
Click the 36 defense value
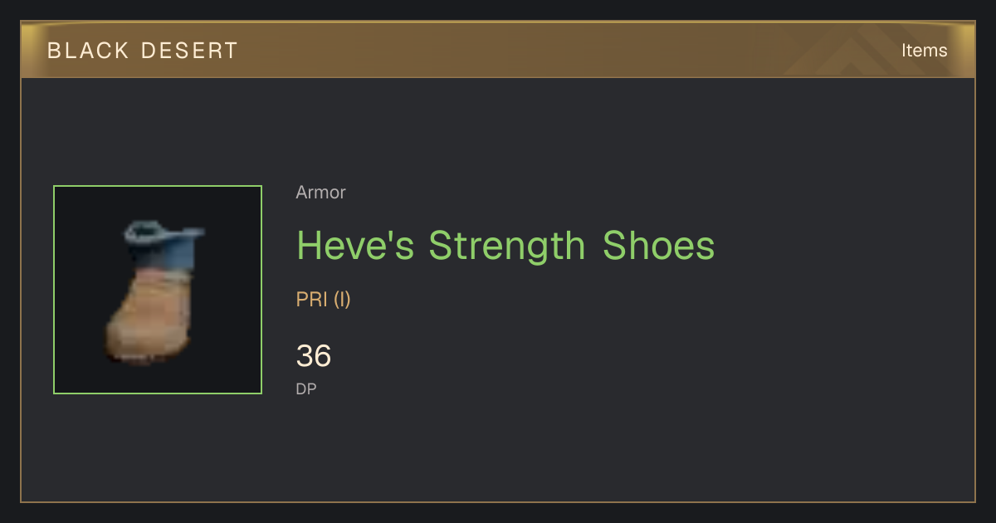[314, 356]
